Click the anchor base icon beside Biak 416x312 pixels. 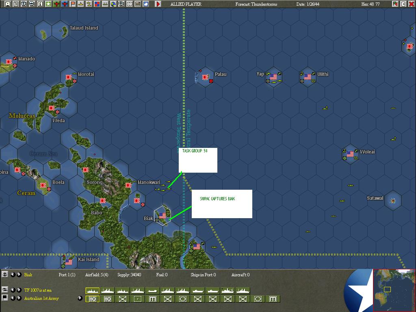[x=4, y=274]
